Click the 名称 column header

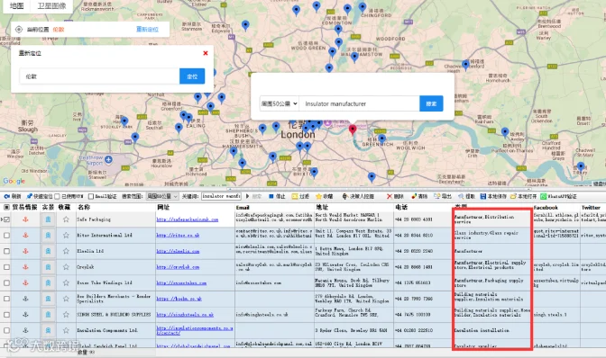pos(84,207)
